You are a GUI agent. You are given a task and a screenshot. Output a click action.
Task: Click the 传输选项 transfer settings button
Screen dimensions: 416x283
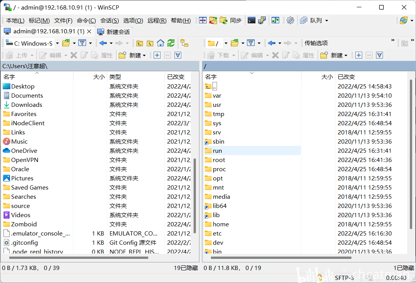point(316,43)
